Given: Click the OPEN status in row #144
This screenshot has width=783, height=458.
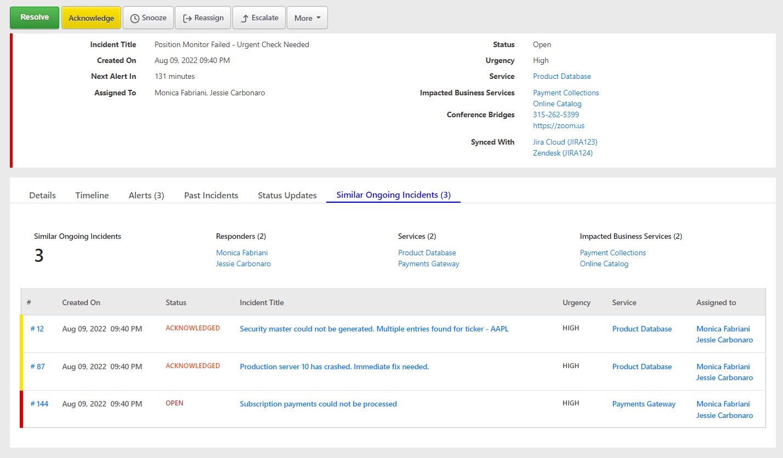Looking at the screenshot, I should pos(174,403).
